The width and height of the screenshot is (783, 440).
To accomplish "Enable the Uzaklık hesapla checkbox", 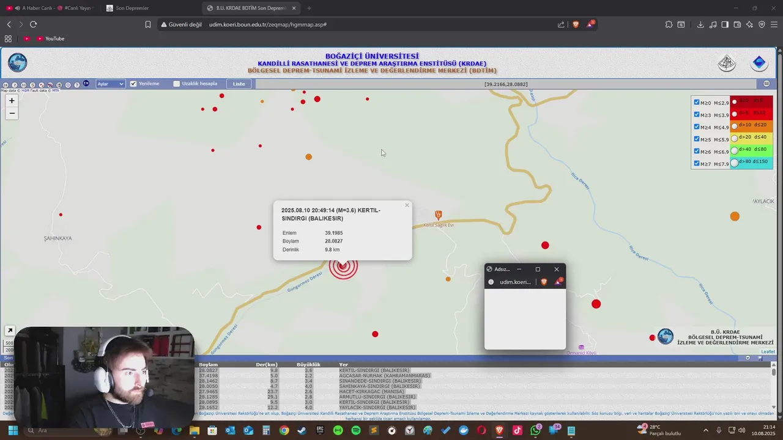I will click(177, 84).
